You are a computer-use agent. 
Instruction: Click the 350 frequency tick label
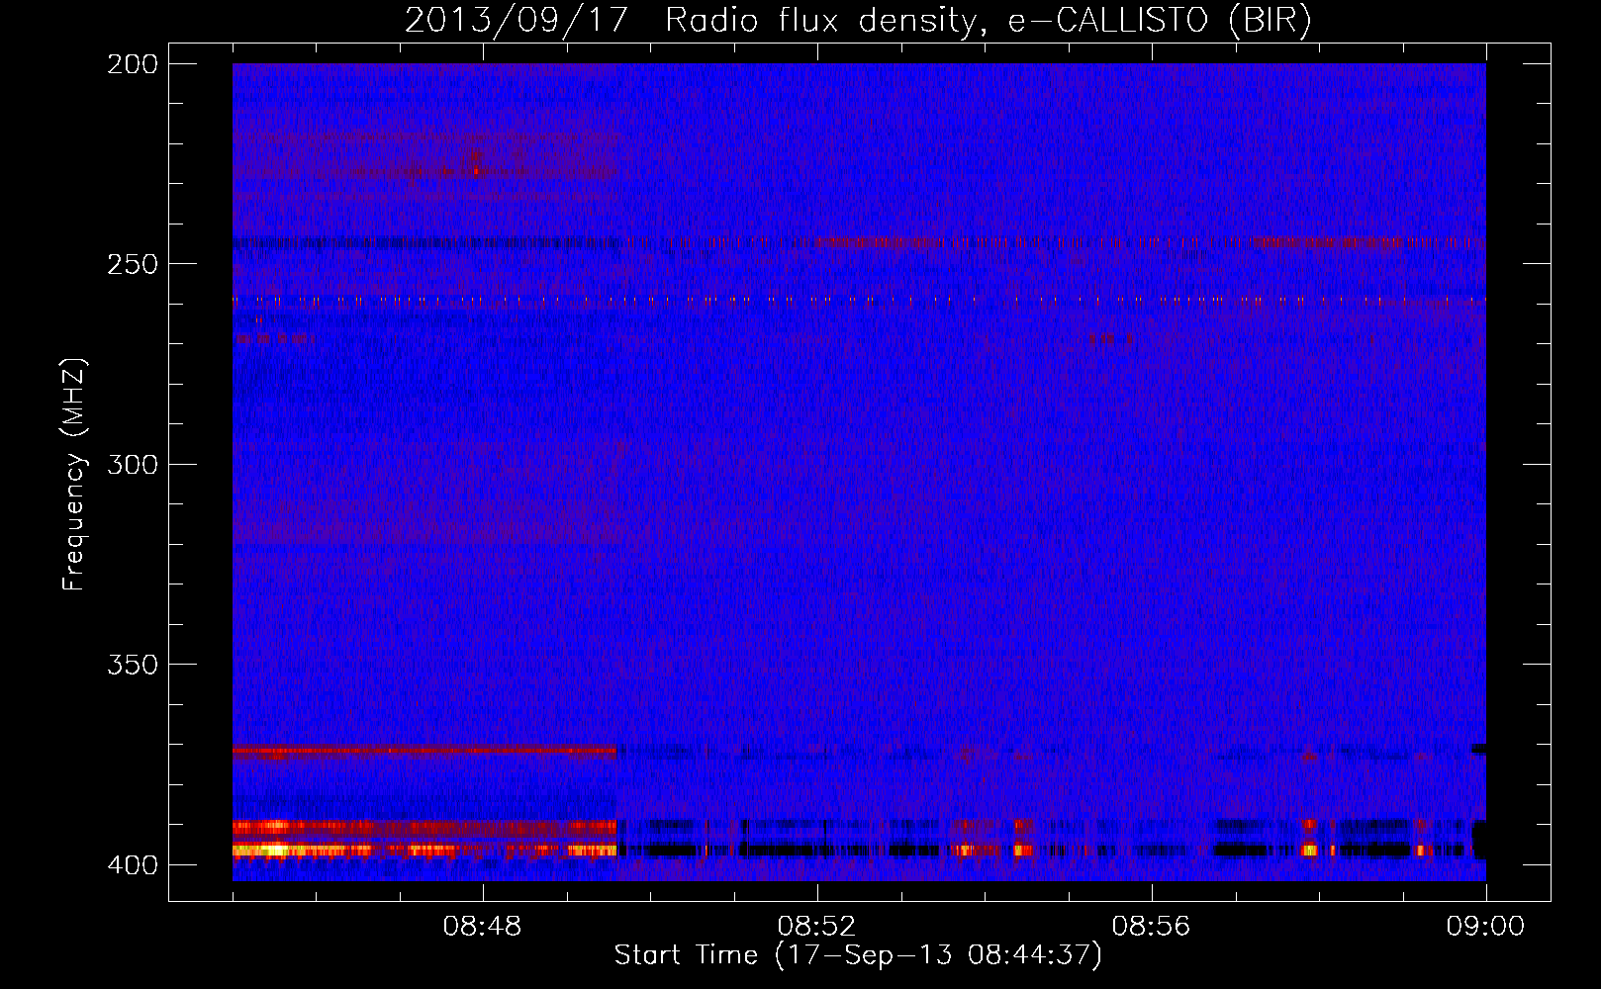133,664
